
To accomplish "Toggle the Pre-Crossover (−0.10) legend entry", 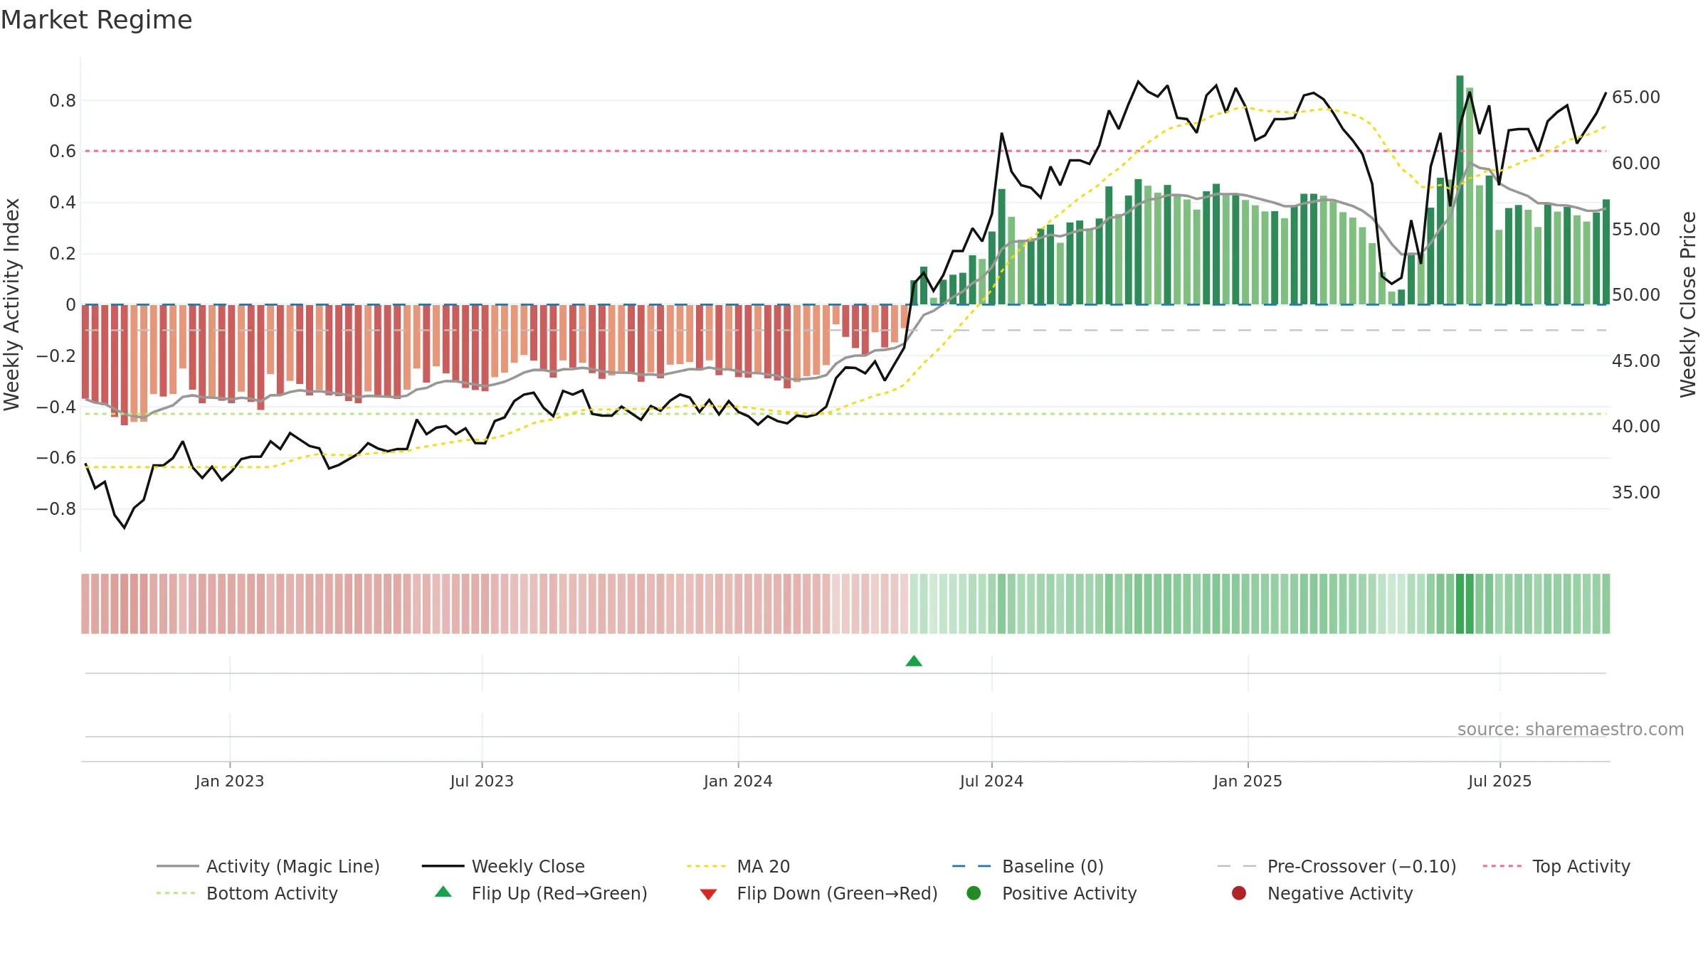I will point(1337,866).
